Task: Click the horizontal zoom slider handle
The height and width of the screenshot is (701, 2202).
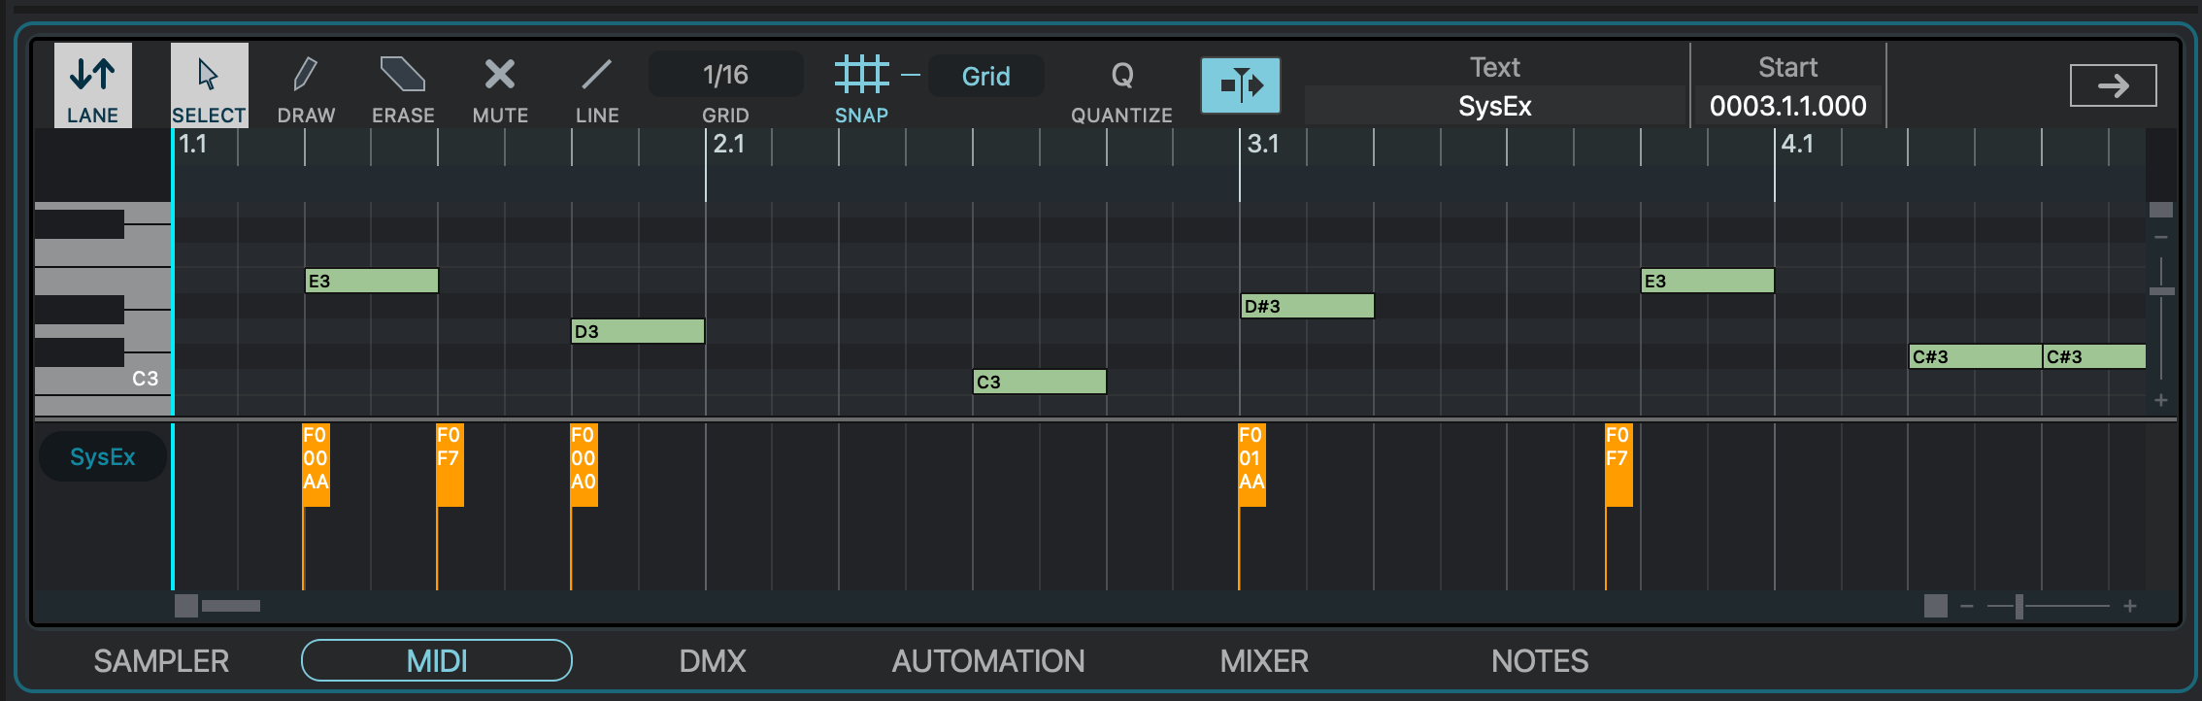Action: (x=2019, y=607)
